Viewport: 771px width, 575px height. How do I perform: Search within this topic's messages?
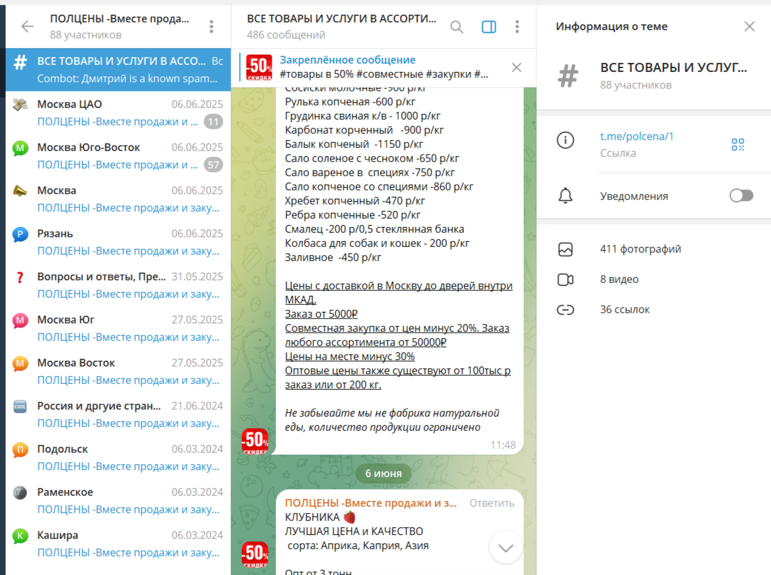[457, 27]
